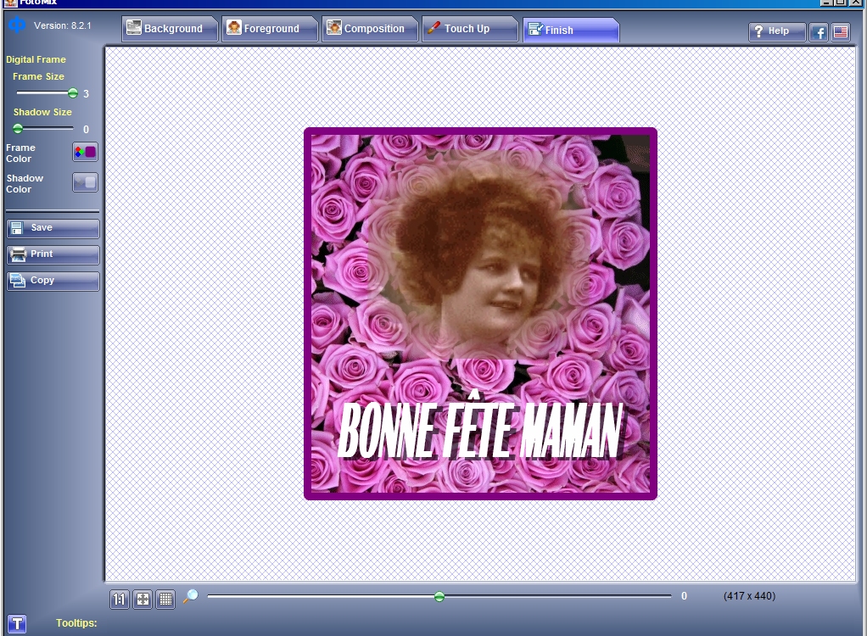Click the magnifier zoom icon

point(190,596)
